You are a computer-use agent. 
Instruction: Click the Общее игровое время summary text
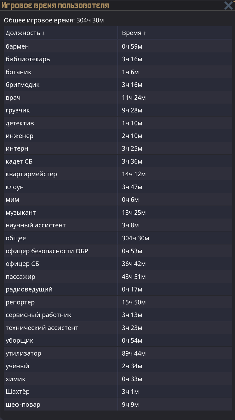tap(54, 21)
